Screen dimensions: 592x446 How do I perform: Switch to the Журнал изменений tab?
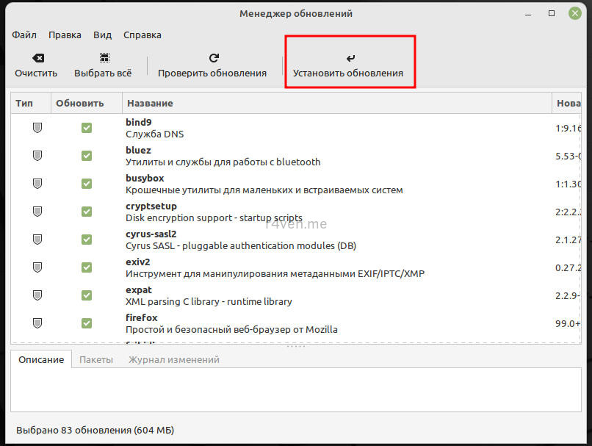173,360
